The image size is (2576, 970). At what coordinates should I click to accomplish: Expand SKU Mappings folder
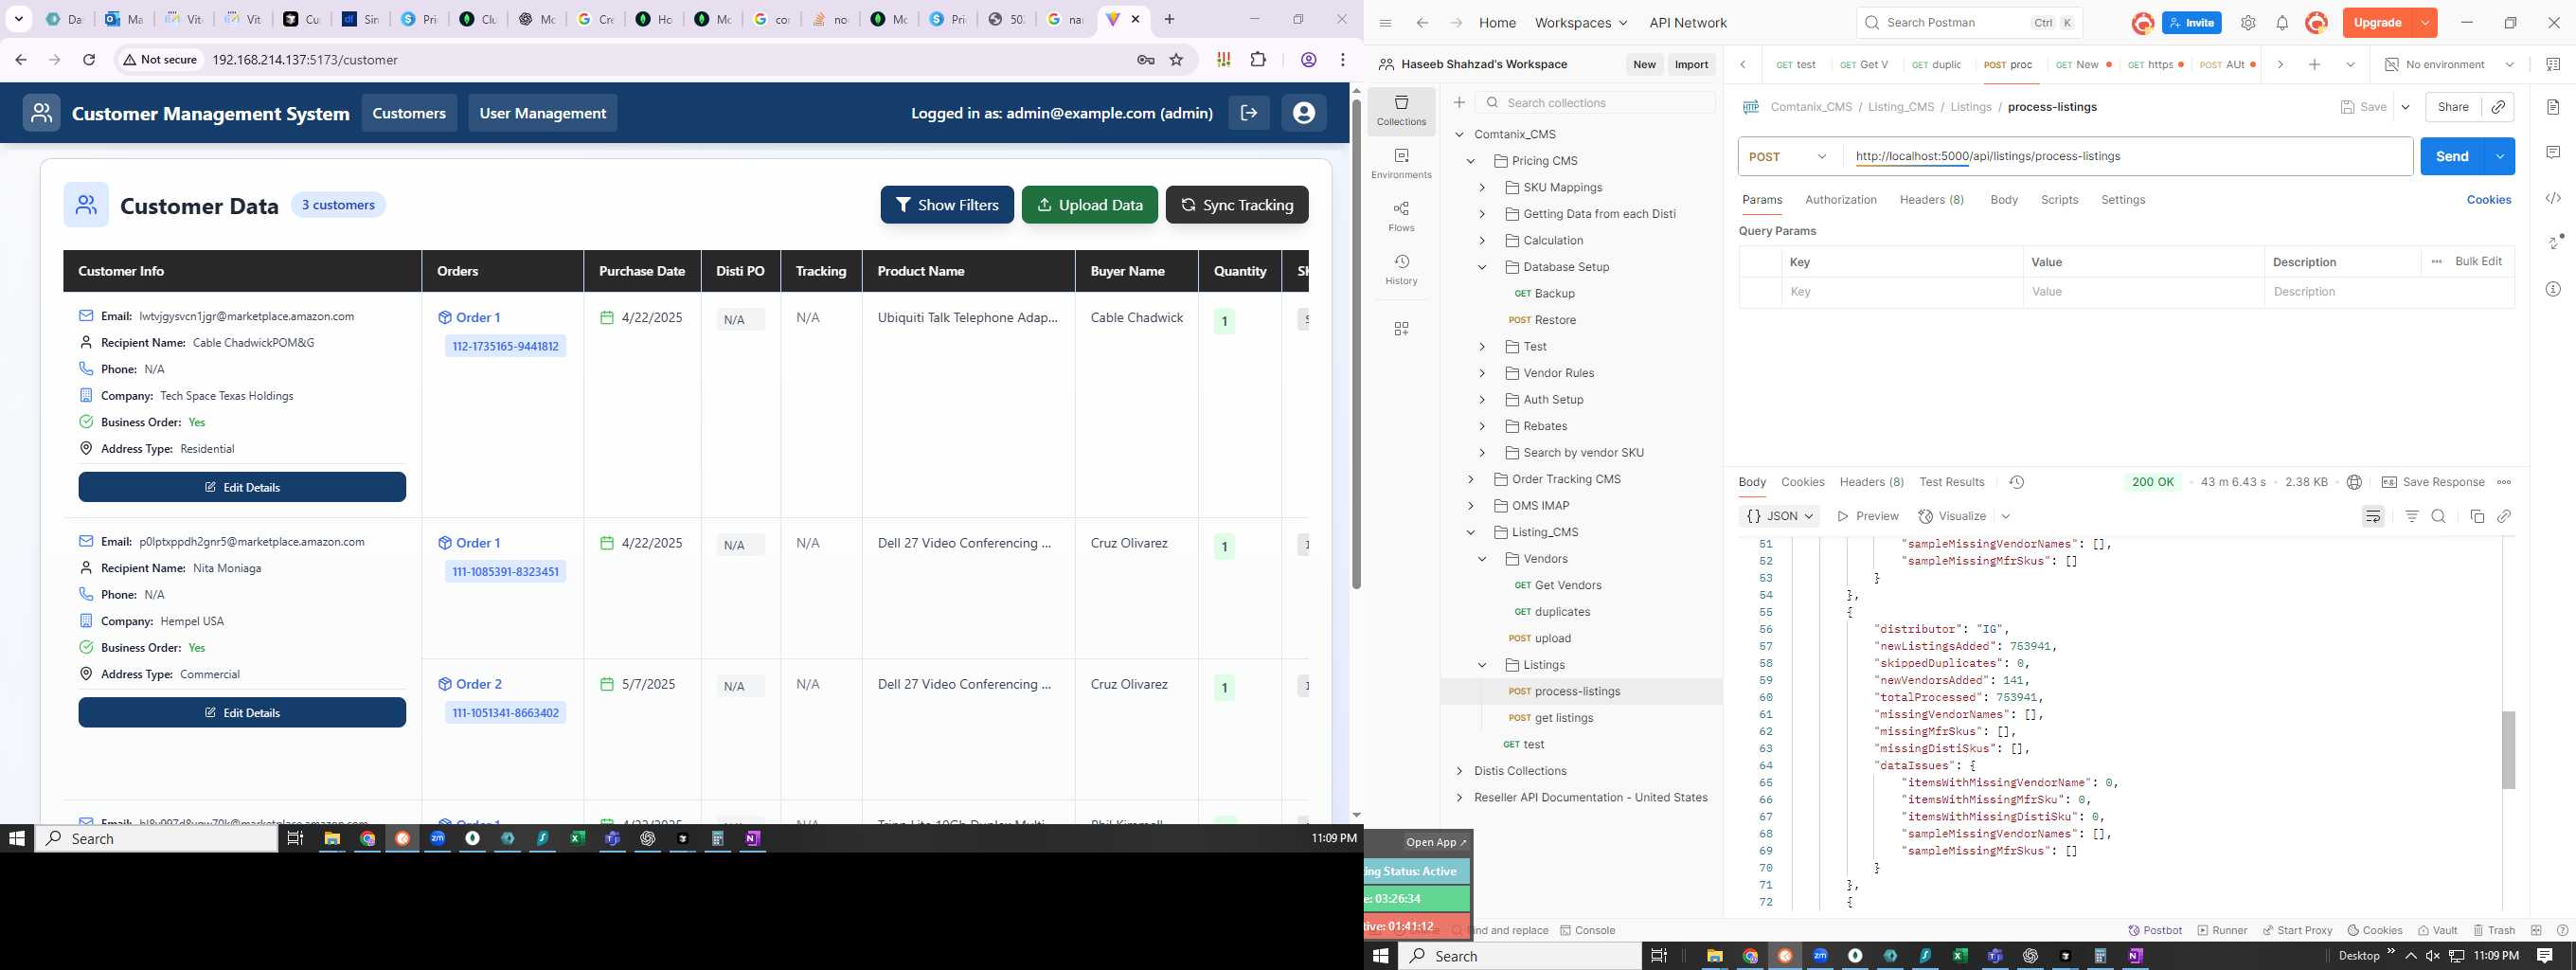tap(1483, 187)
